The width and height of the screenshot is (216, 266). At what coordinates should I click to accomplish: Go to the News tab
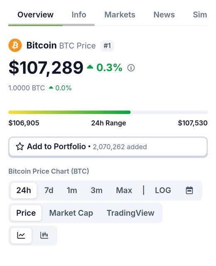point(164,15)
